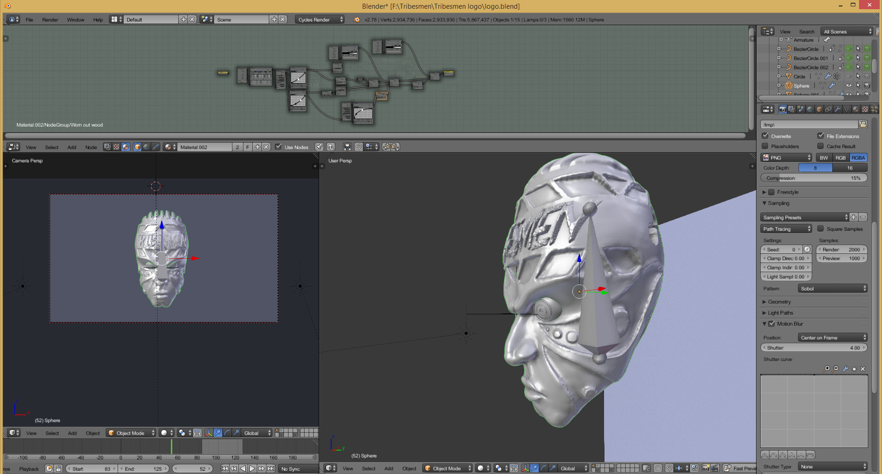This screenshot has height=474, width=882.
Task: Expand BezierCircle.001 in the outliner
Action: [779, 58]
